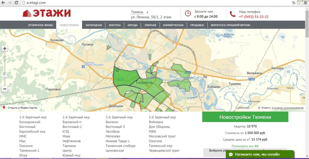The image size is (309, 159).
Task: Select district 5-й Заречный мкр
Action: pyautogui.click(x=163, y=117)
